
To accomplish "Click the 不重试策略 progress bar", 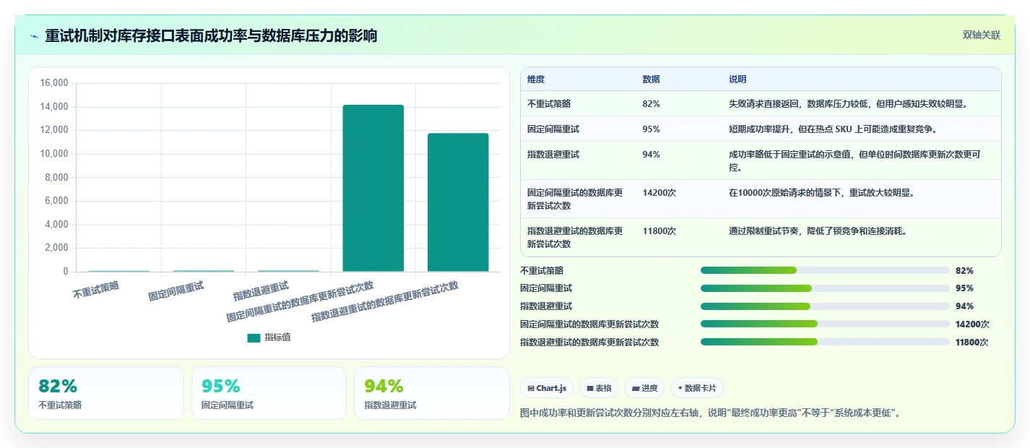I will click(825, 270).
